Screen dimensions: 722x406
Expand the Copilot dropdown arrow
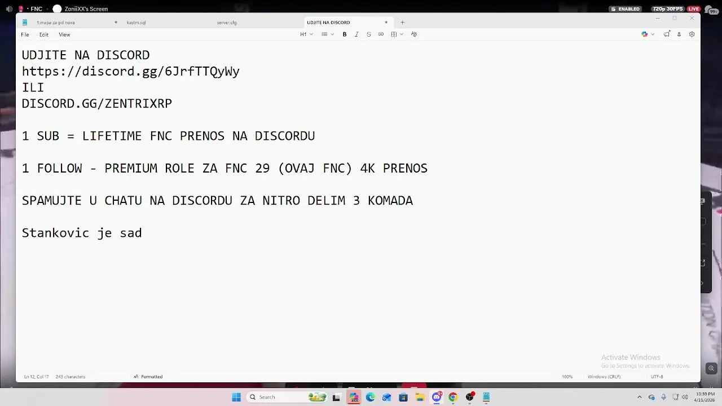click(653, 34)
